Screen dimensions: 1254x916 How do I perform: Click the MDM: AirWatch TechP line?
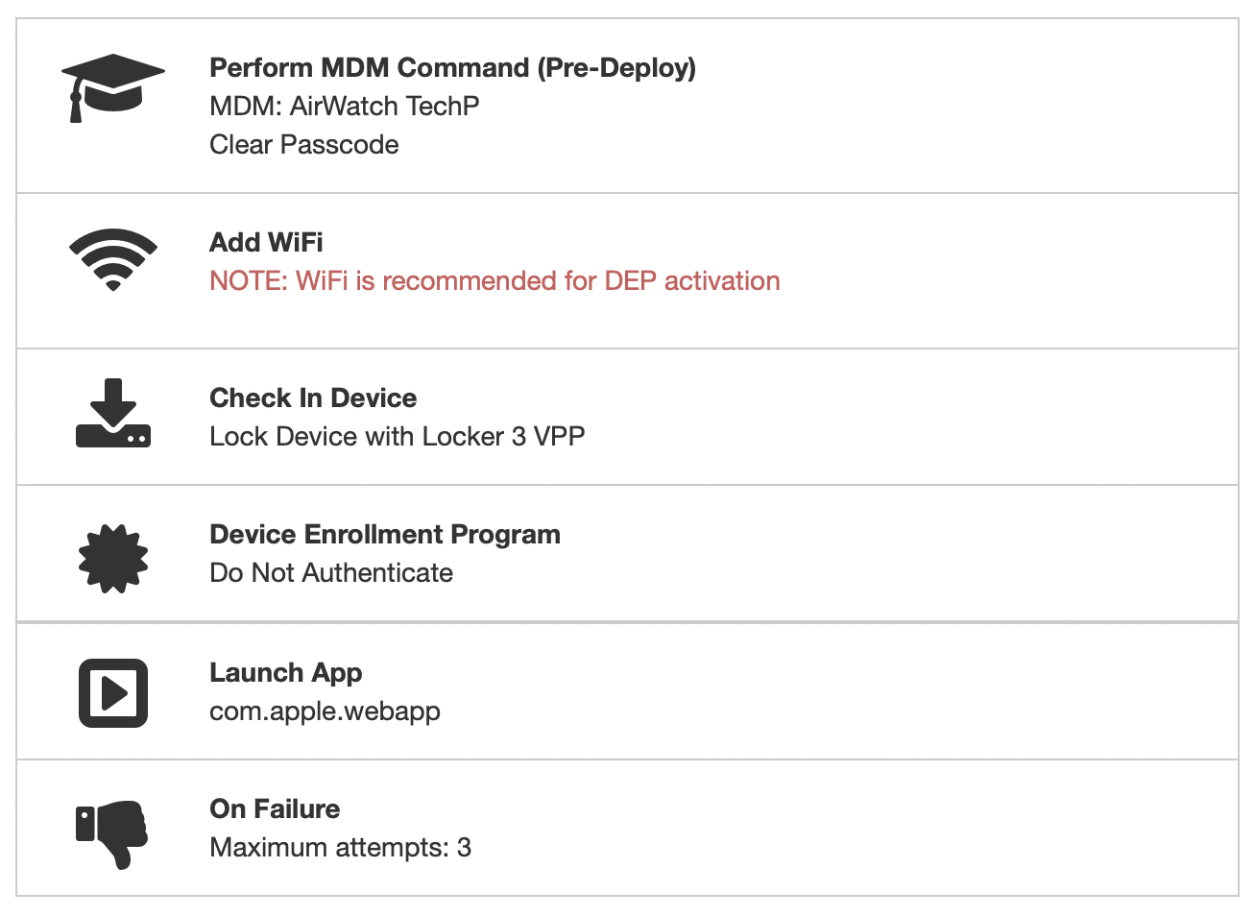tap(344, 106)
